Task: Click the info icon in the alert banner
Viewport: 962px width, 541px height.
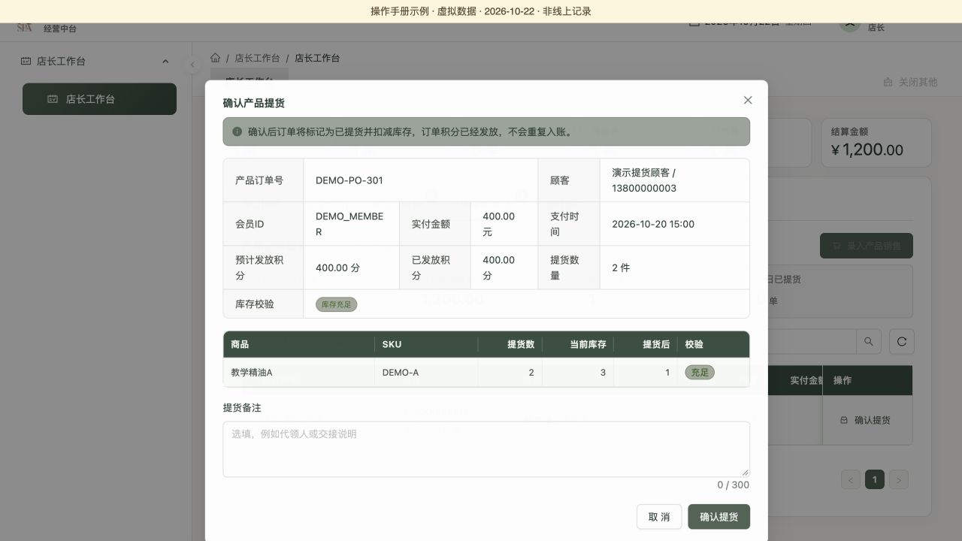Action: coord(237,131)
